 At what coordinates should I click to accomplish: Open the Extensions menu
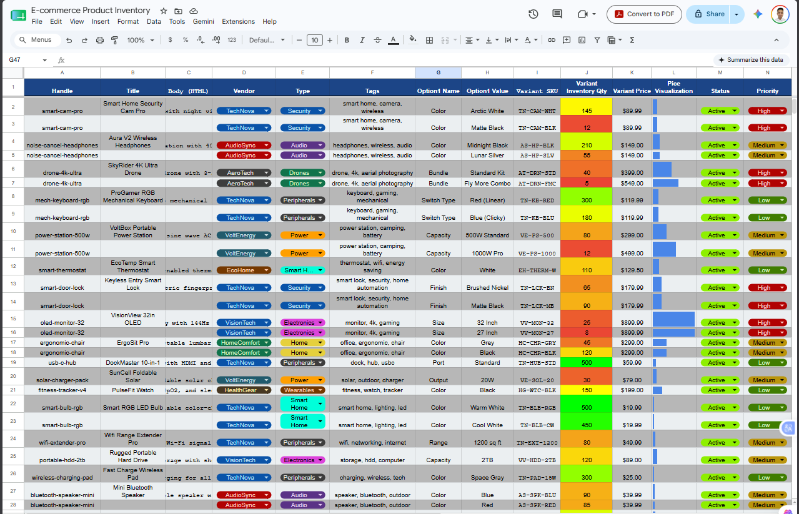(238, 21)
